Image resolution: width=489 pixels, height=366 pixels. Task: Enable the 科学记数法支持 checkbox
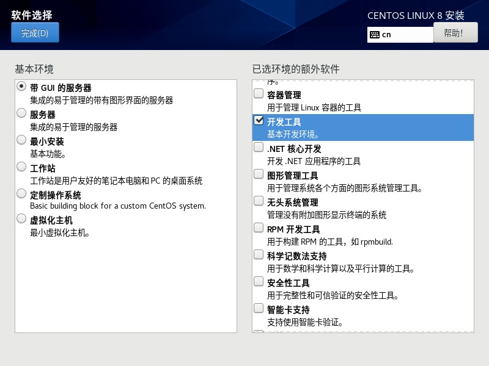pos(259,255)
